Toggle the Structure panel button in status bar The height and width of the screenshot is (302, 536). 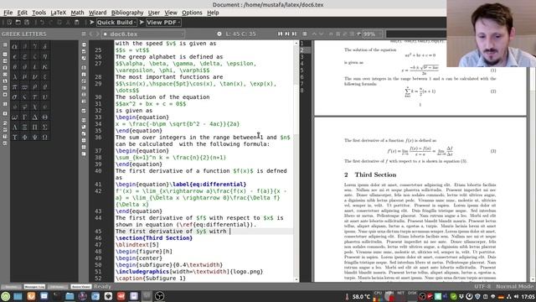tap(11, 287)
